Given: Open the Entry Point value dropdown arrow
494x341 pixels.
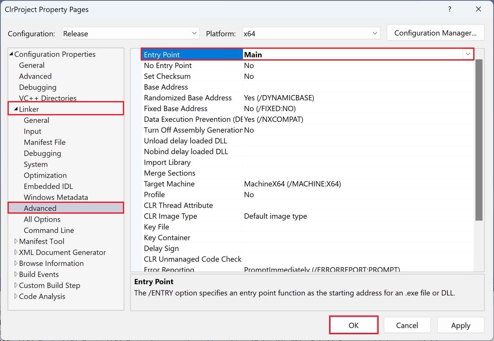Looking at the screenshot, I should point(468,54).
